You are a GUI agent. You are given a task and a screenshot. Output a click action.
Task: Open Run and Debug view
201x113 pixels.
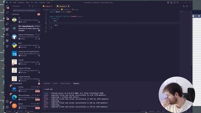(x=7, y=24)
